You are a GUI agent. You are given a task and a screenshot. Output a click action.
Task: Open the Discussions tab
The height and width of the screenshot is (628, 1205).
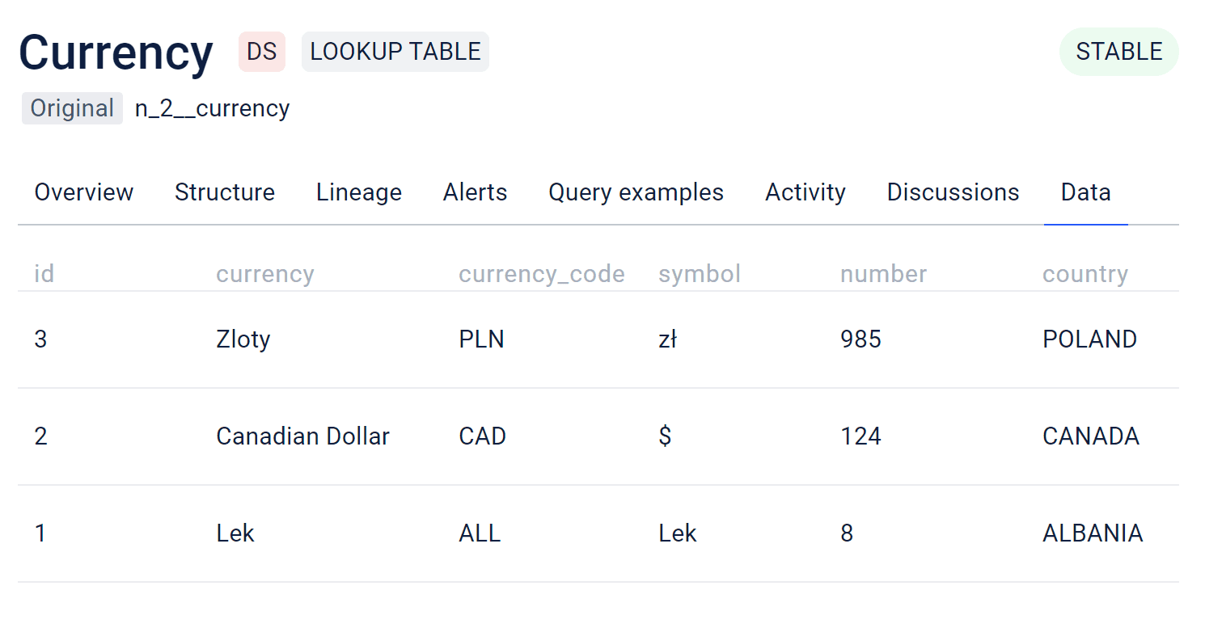[x=953, y=192]
